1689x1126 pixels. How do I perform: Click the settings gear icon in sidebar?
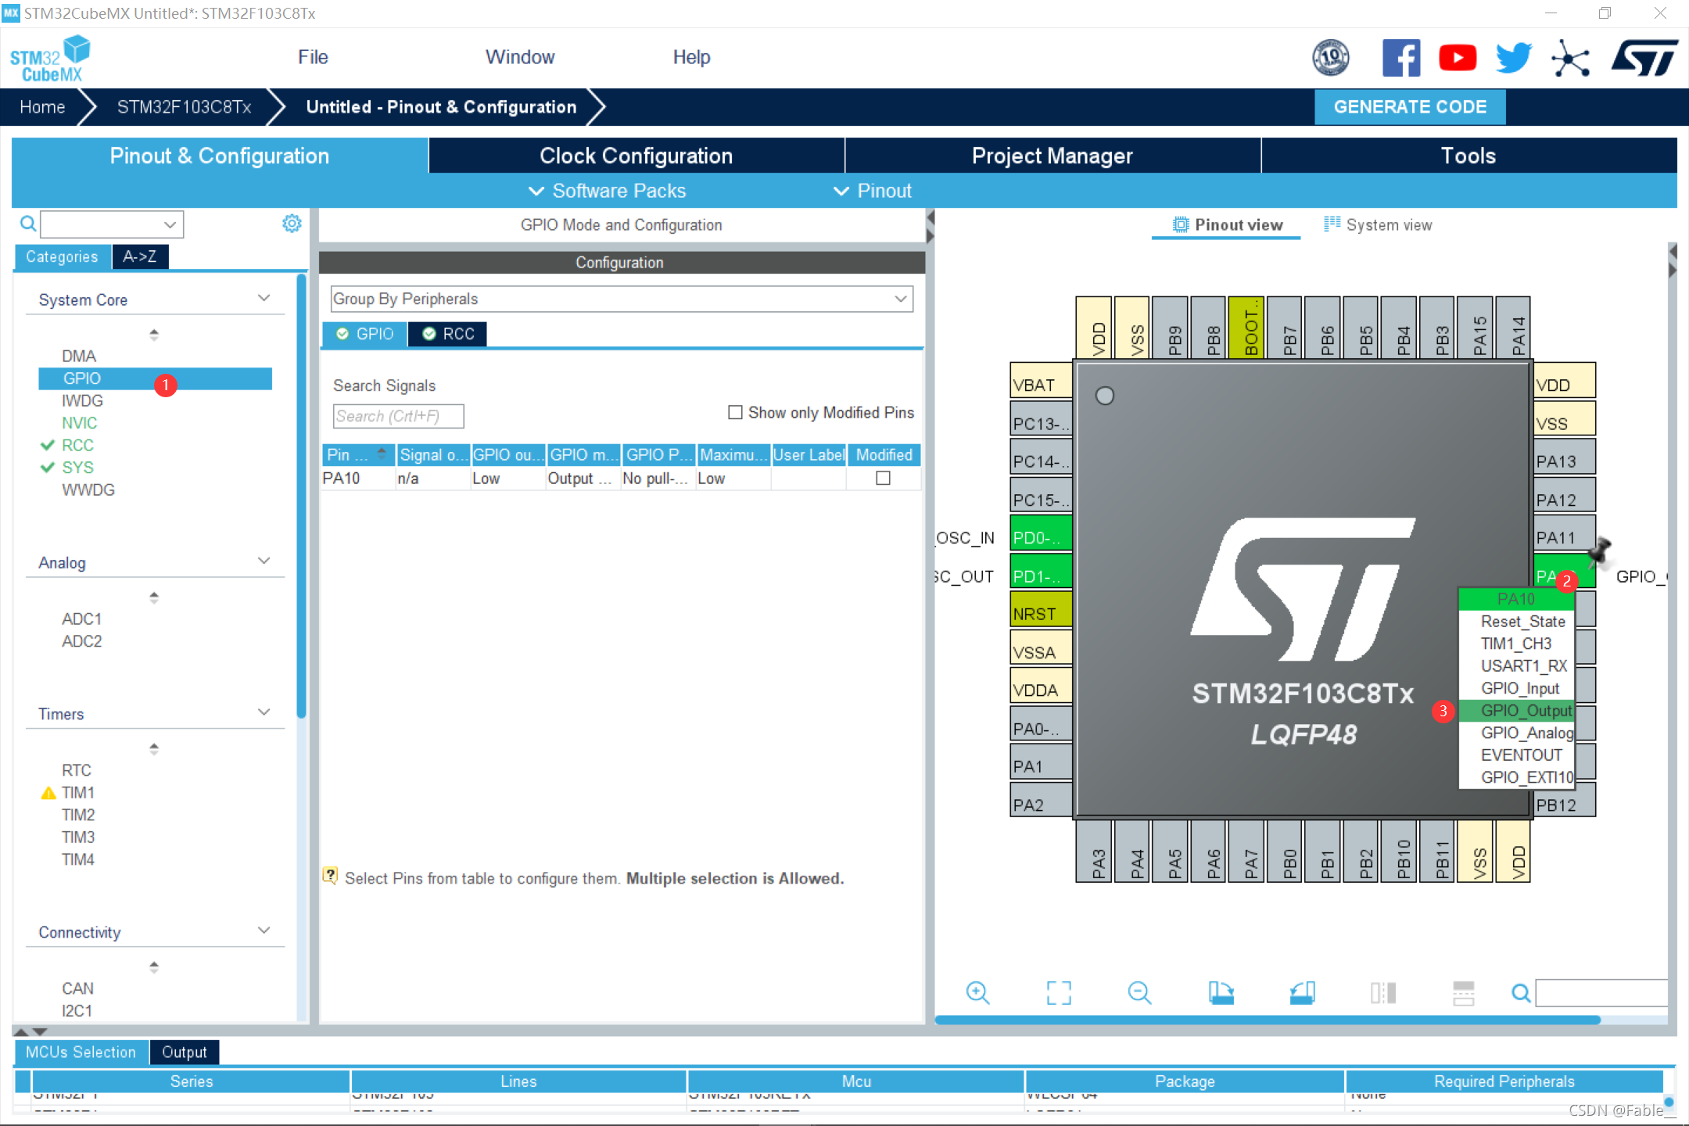[292, 224]
